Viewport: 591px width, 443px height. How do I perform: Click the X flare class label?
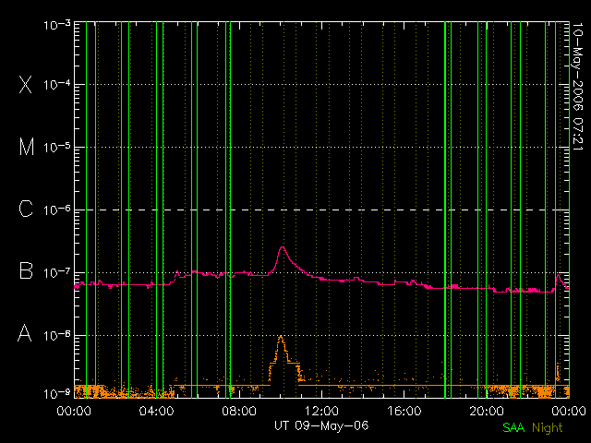[26, 84]
